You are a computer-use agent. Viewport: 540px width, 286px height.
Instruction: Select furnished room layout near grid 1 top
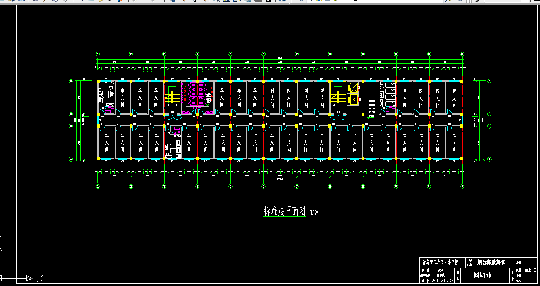[106, 97]
